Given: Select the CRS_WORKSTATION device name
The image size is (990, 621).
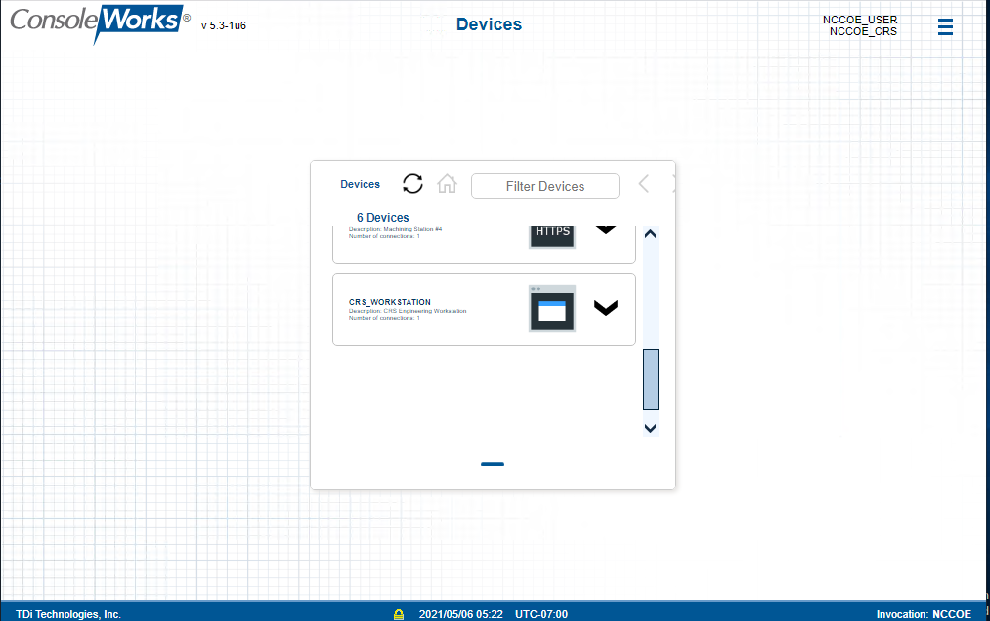Looking at the screenshot, I should point(390,302).
